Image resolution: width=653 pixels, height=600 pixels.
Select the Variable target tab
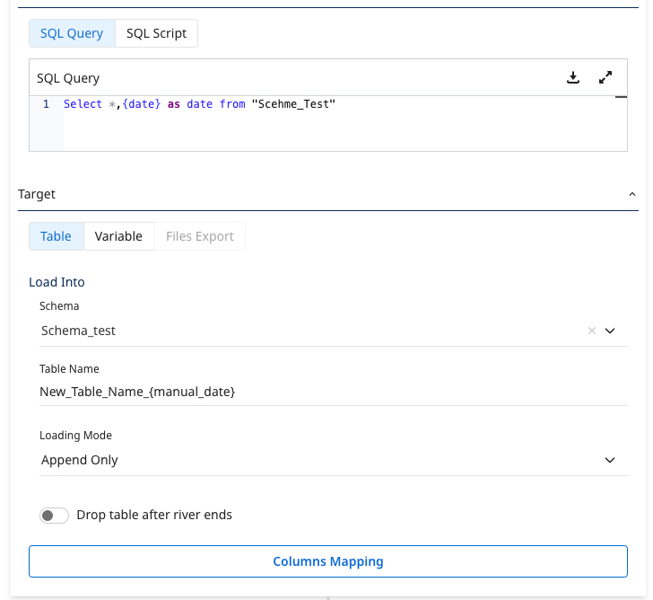coord(118,236)
